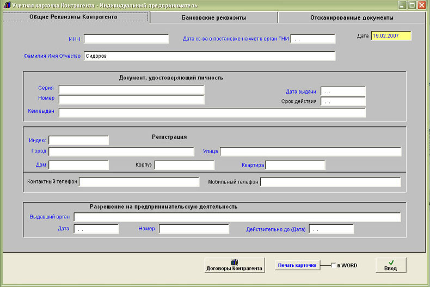Viewport: 430px width, 287px height.
Task: Click the Документ, удостоверяющий личность heading
Action: (x=171, y=78)
